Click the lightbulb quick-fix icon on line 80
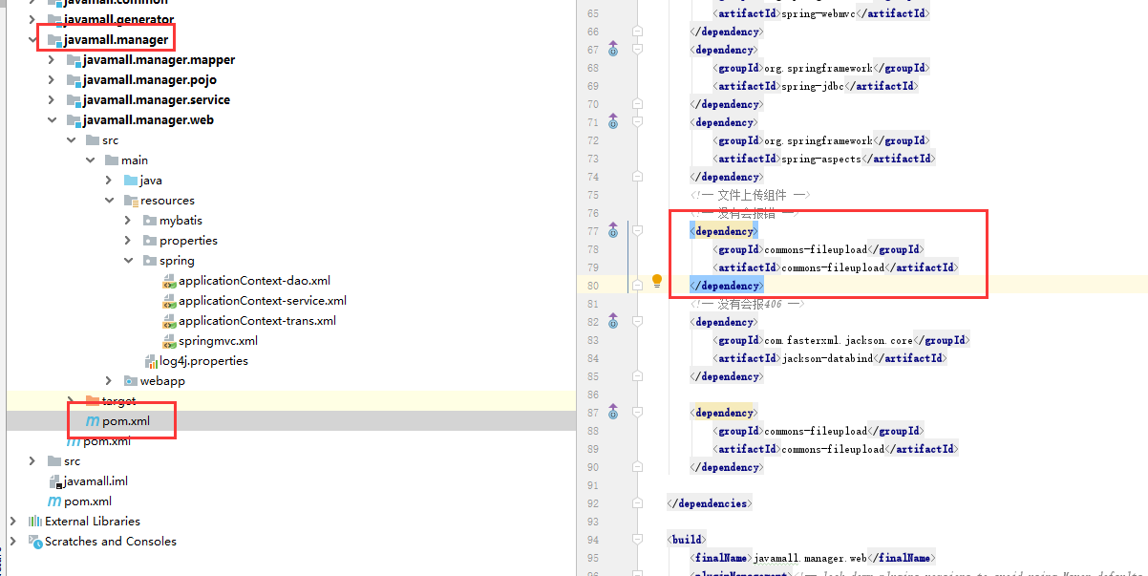Viewport: 1148px width, 576px height. [657, 281]
